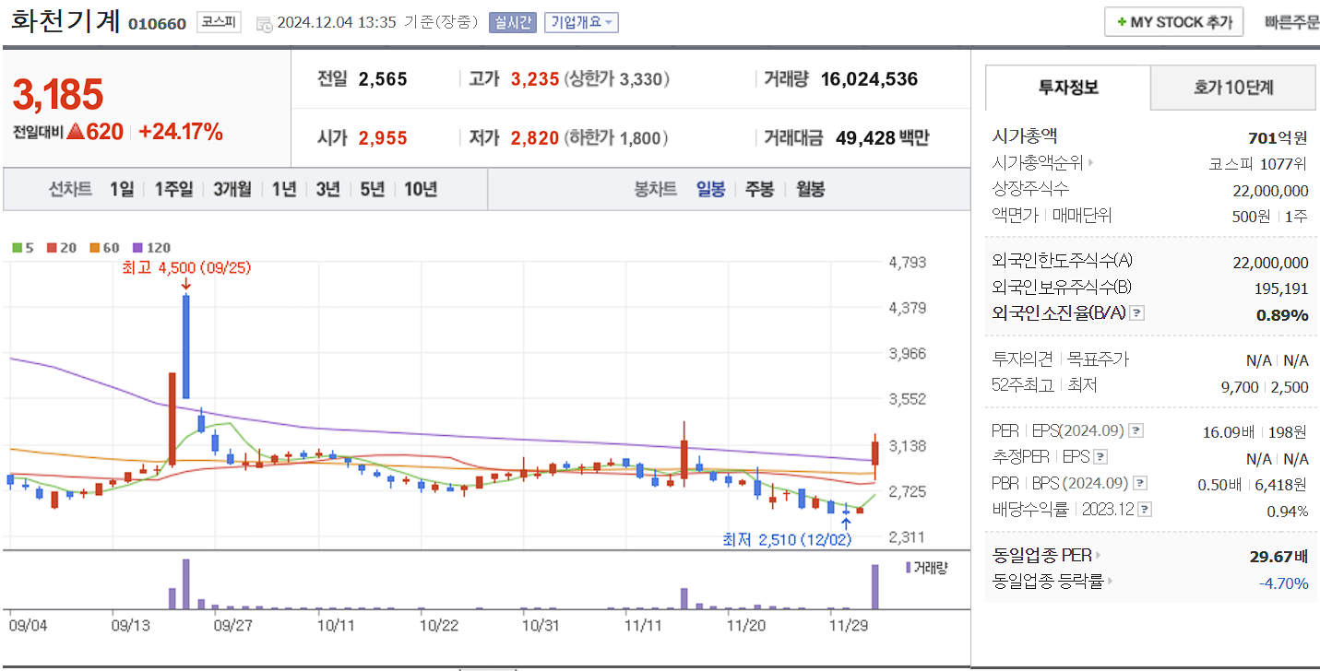Switch the candle chart to 주봉 view
The width and height of the screenshot is (1320, 671).
click(x=758, y=189)
